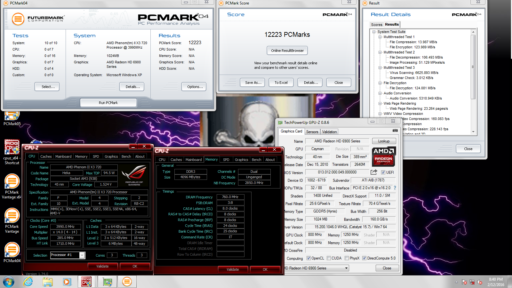Click the Lookup button in GPU-Z

pos(384,141)
